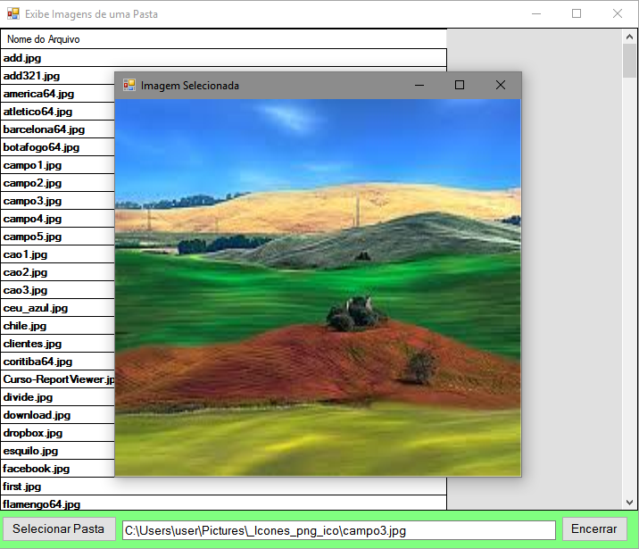Select the clientes.jpg row
The width and height of the screenshot is (639, 549).
[58, 344]
